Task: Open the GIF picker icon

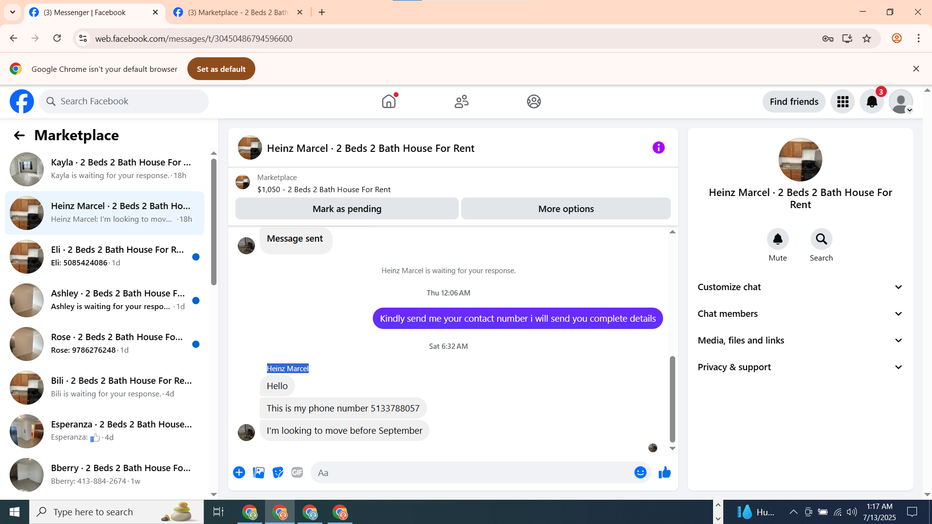Action: [x=297, y=472]
